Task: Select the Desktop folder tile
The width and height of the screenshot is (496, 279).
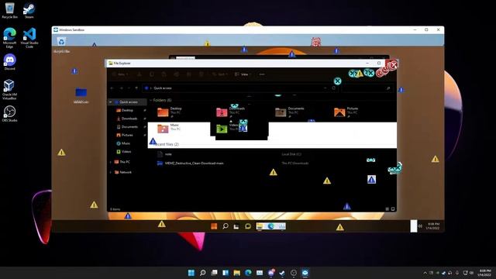Action: [170, 112]
